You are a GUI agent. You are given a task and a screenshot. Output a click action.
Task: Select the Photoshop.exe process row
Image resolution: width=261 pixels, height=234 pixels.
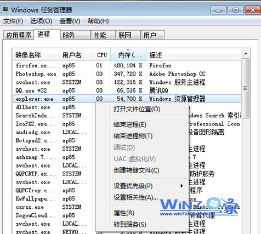(127, 74)
